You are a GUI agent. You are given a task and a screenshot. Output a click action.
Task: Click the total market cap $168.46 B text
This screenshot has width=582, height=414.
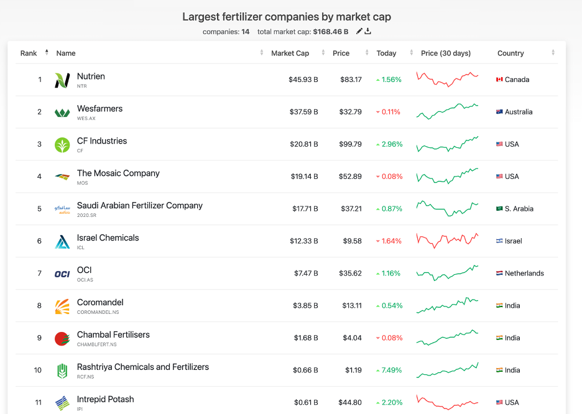click(331, 32)
